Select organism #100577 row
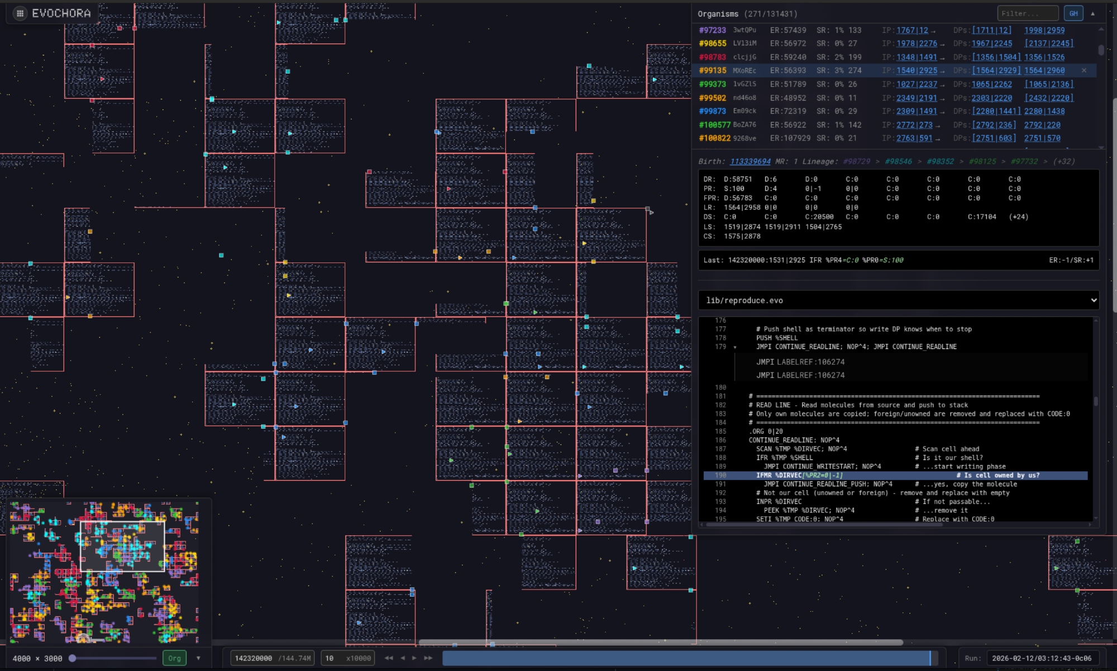1117x671 pixels. (715, 125)
